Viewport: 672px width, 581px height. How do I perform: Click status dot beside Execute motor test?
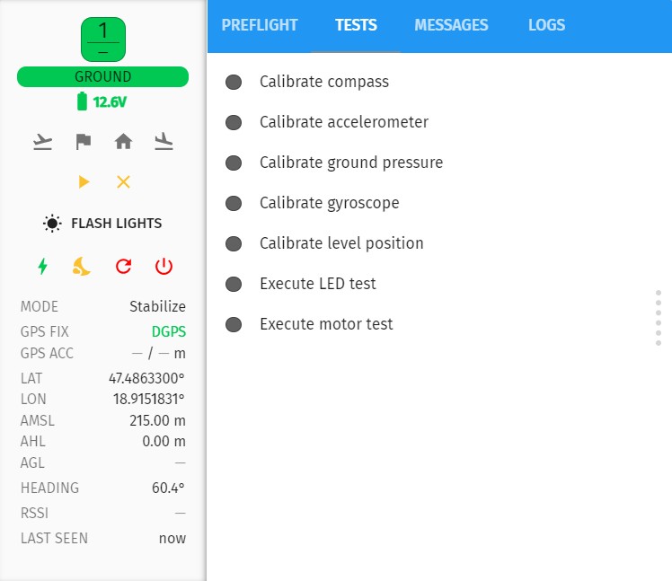click(x=234, y=324)
